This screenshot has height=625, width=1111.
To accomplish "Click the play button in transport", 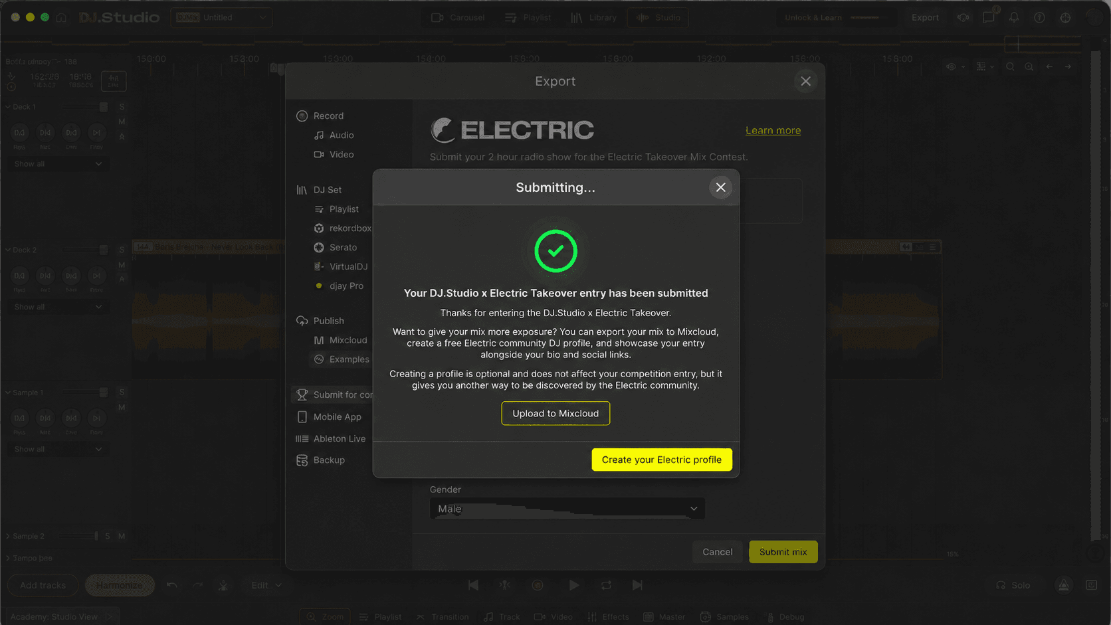I will (x=574, y=585).
